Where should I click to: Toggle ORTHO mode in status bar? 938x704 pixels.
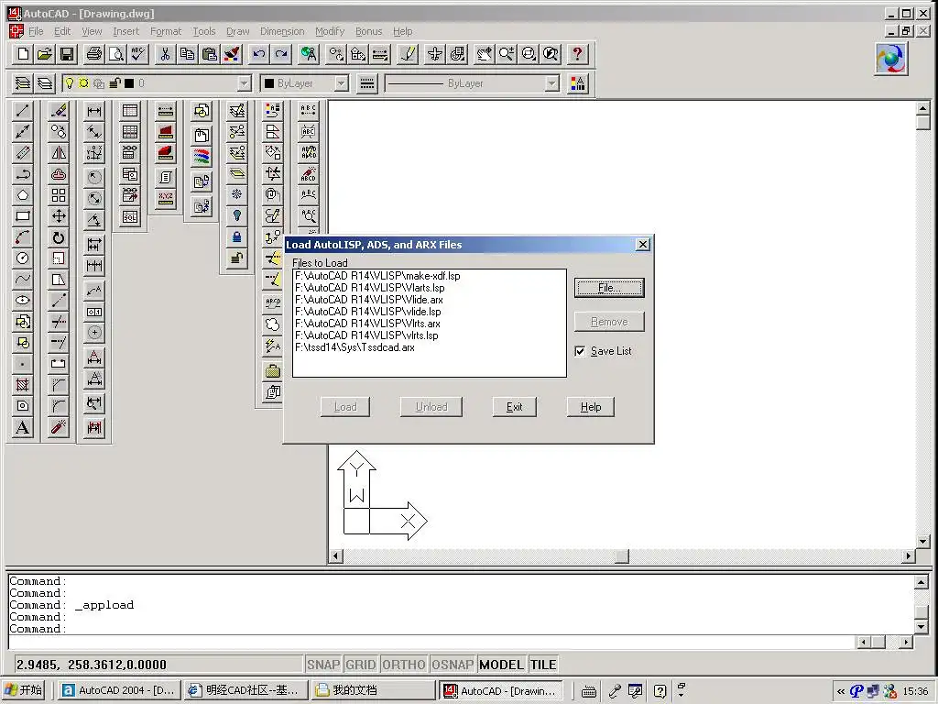pos(403,665)
